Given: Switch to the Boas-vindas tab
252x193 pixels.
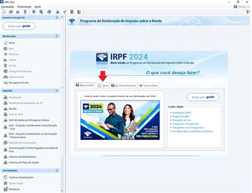Looking at the screenshot, I should coord(85,85).
